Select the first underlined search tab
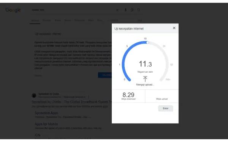The height and width of the screenshot is (142, 228). point(35,20)
